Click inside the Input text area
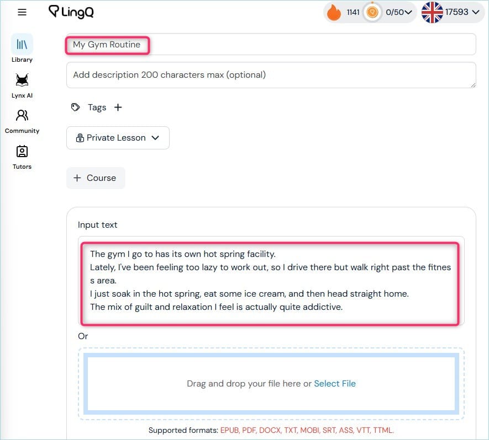 point(271,281)
